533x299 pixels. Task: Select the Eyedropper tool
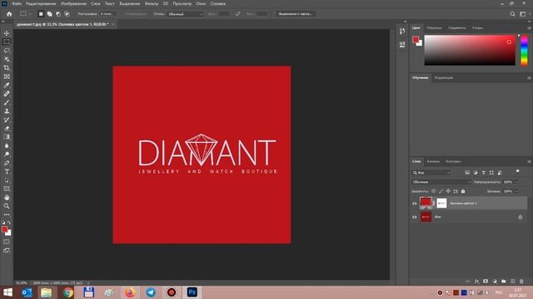[7, 85]
